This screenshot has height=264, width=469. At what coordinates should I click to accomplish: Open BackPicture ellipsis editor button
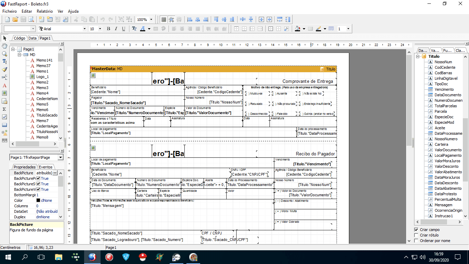point(55,173)
